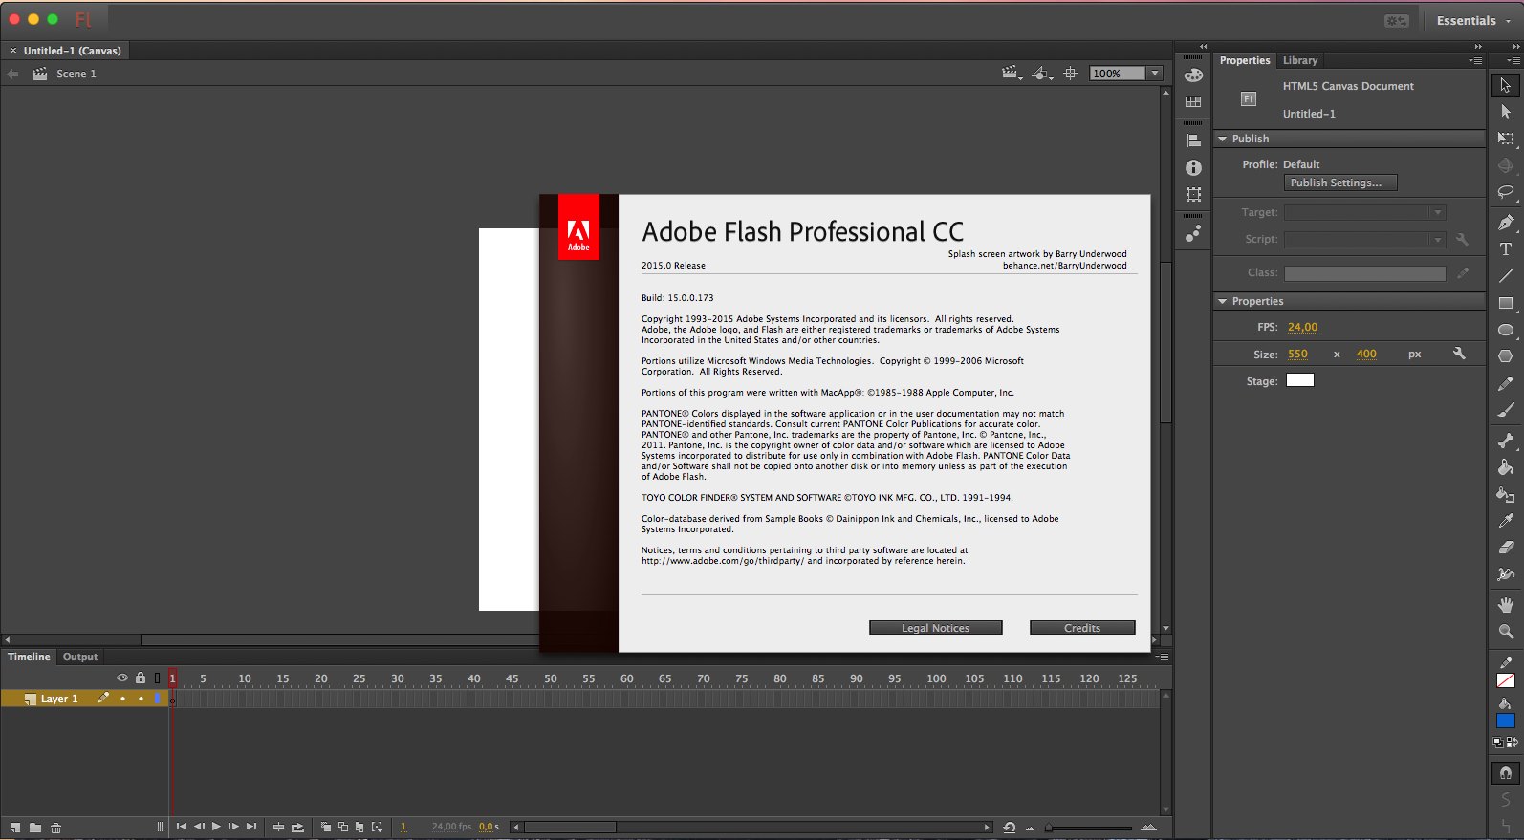Select the Oval tool
The image size is (1524, 840).
pos(1506,330)
